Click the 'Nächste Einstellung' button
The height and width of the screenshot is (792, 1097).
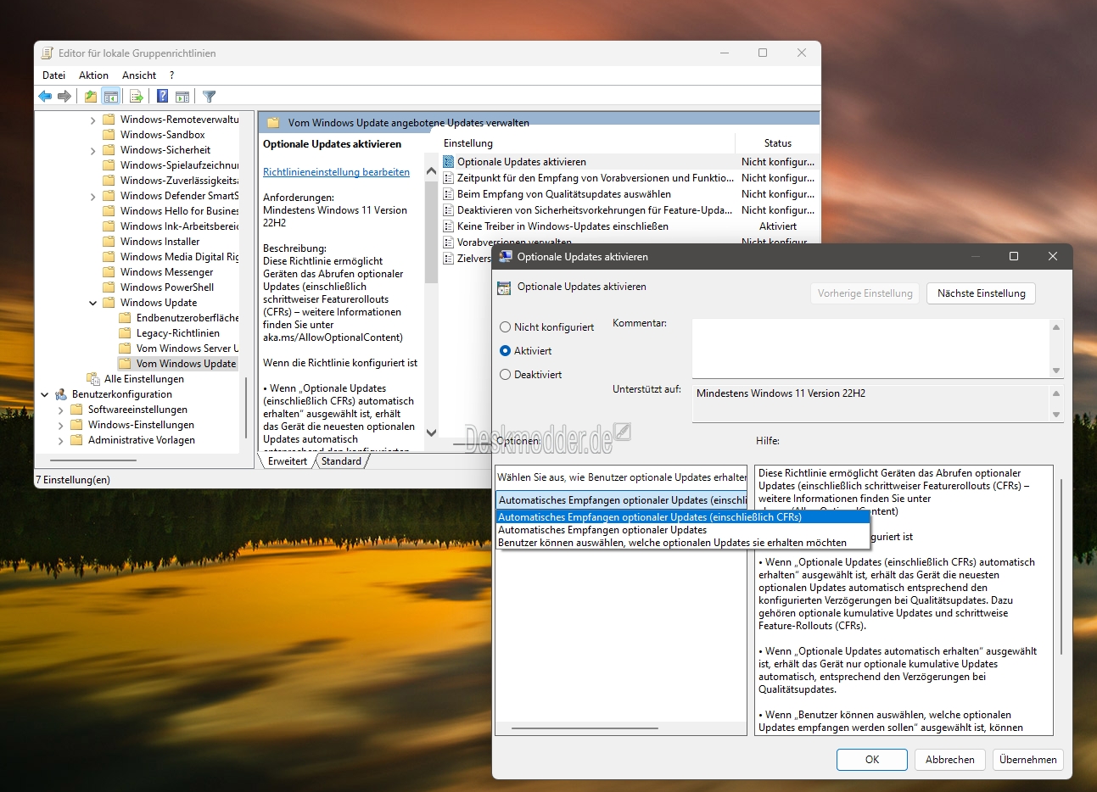click(981, 293)
